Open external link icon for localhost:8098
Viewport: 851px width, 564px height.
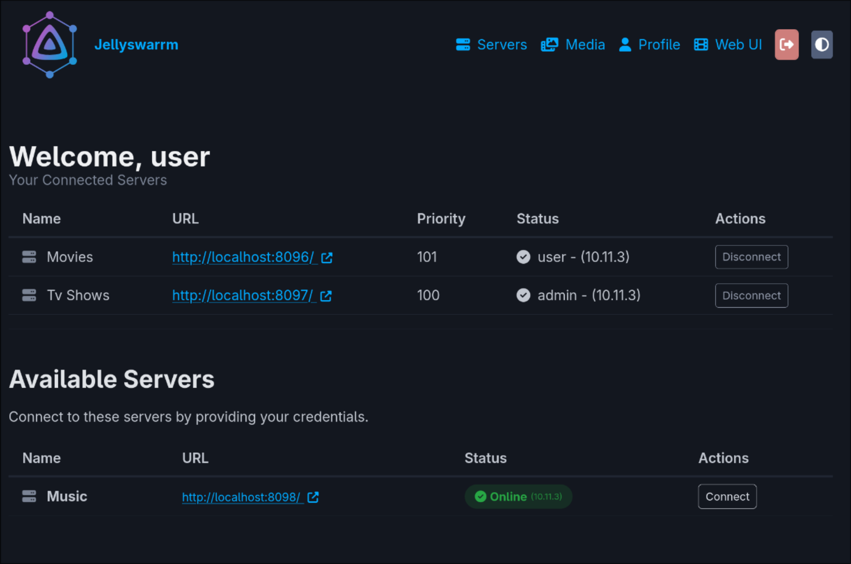click(x=313, y=497)
